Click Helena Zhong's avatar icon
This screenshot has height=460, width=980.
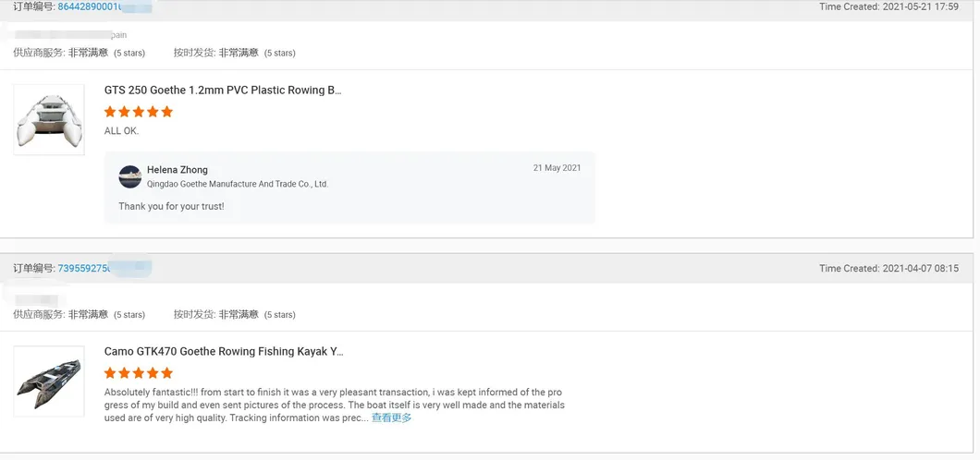click(x=130, y=176)
